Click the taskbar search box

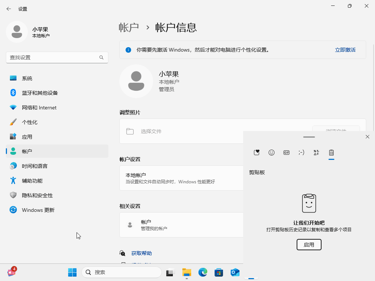[122, 272]
